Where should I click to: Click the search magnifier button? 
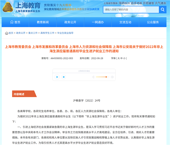163,9
